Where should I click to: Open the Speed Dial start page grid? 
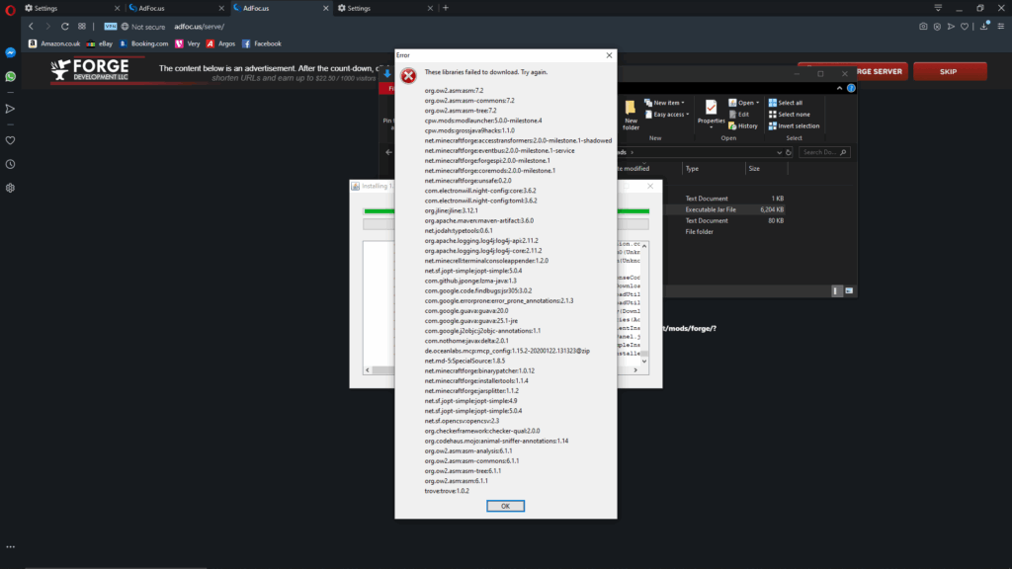tap(82, 27)
